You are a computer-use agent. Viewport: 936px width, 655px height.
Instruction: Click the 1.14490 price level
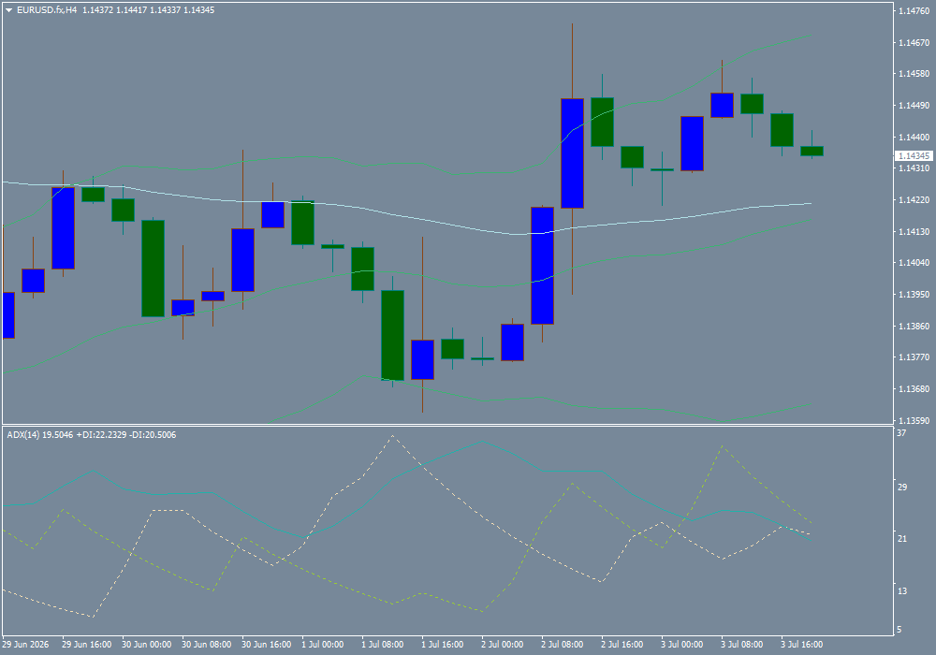point(914,106)
